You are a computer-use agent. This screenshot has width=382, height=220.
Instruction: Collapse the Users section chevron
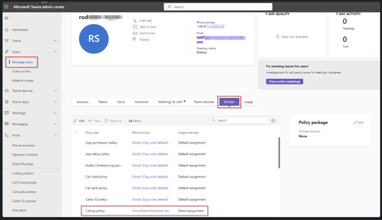pyautogui.click(x=56, y=52)
